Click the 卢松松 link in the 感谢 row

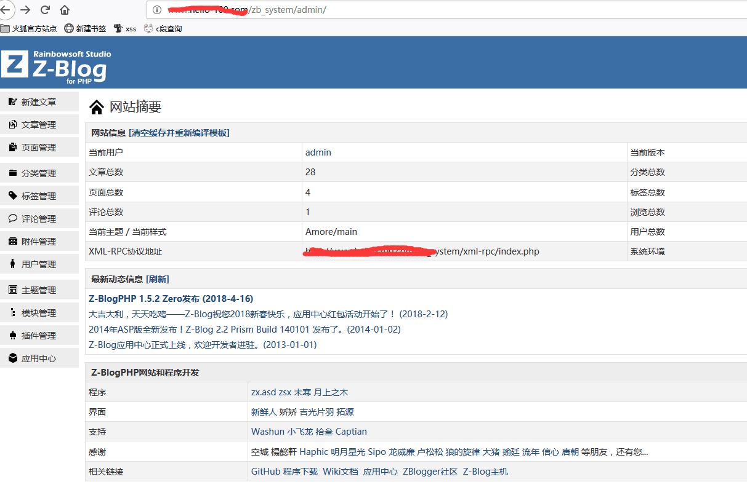pos(430,452)
